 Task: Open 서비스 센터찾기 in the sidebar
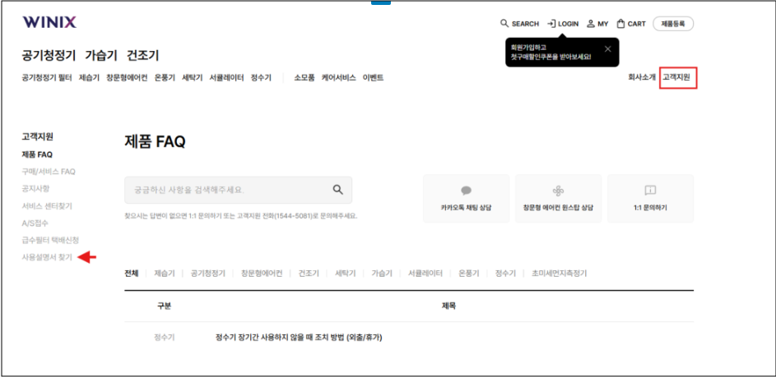pyautogui.click(x=47, y=205)
